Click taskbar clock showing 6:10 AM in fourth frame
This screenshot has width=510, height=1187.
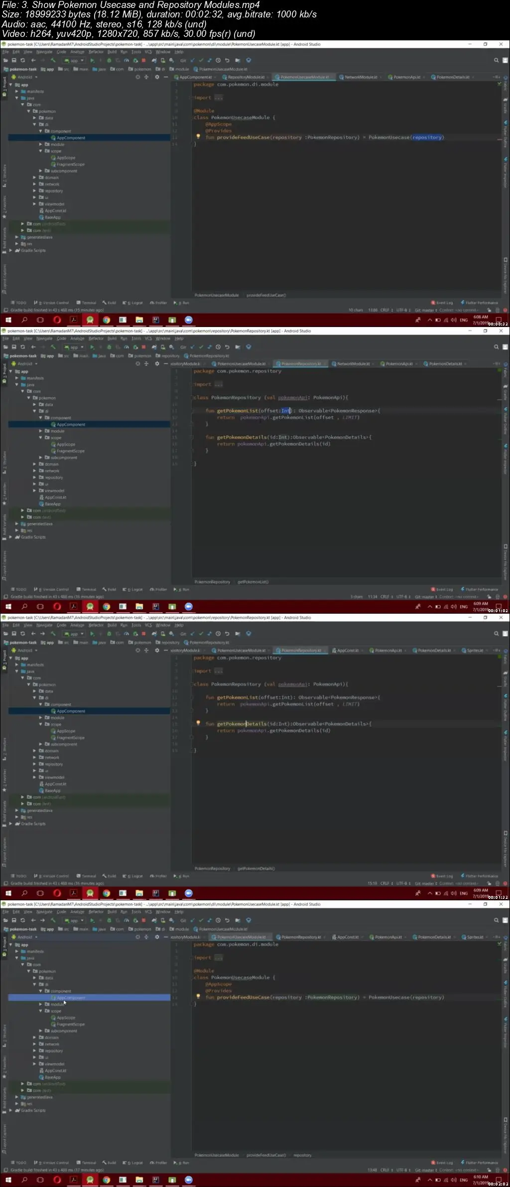click(x=481, y=1177)
